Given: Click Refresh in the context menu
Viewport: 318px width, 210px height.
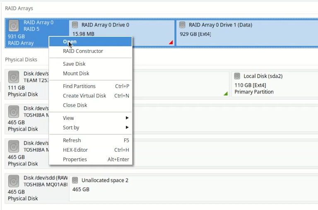Looking at the screenshot, I should [x=90, y=140].
